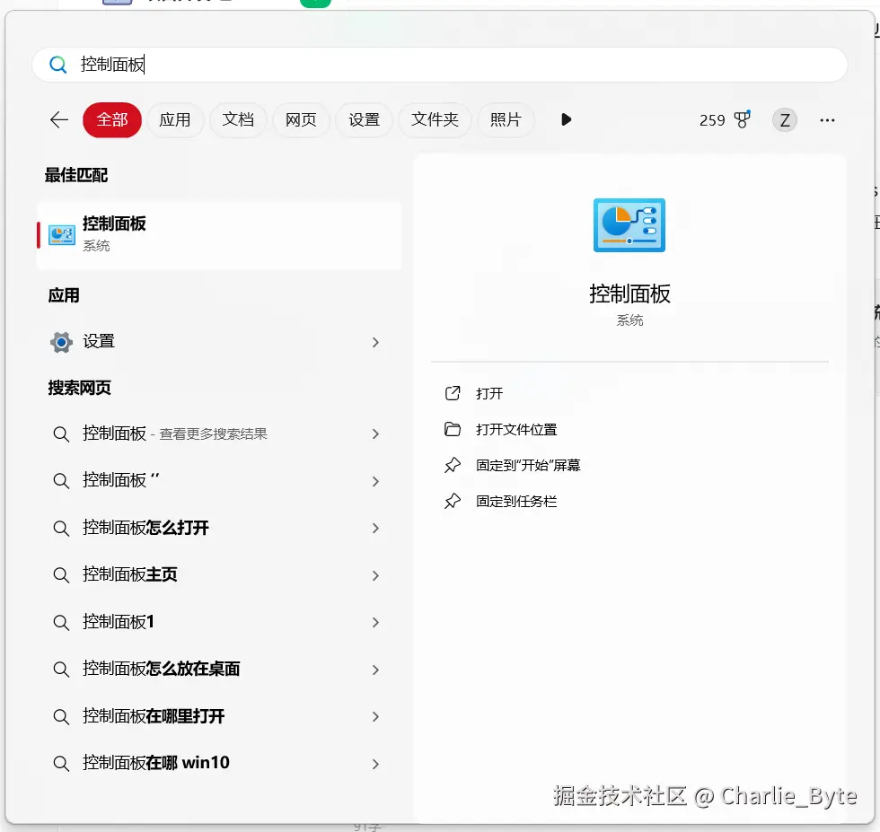The width and height of the screenshot is (880, 832).
Task: Click web suggestion text 控制面板在哪 win10
Action: [156, 763]
